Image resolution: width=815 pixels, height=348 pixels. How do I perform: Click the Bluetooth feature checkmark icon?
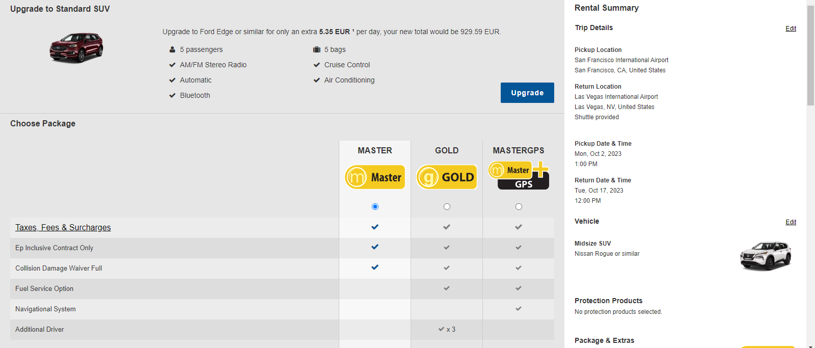pyautogui.click(x=173, y=95)
